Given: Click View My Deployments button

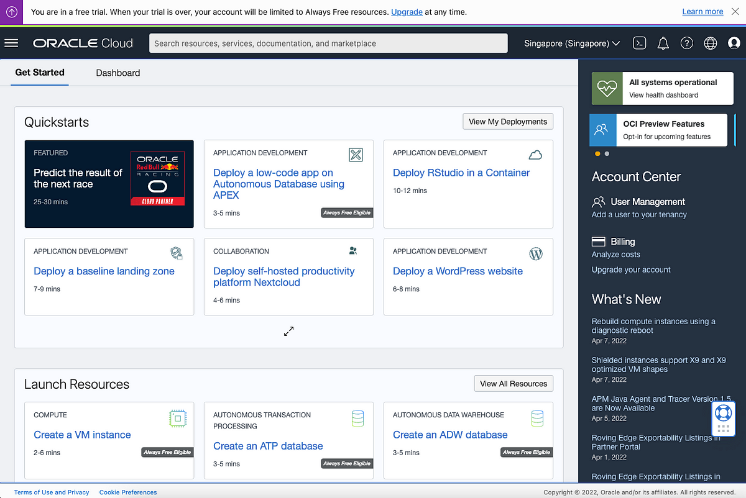Looking at the screenshot, I should (x=508, y=122).
